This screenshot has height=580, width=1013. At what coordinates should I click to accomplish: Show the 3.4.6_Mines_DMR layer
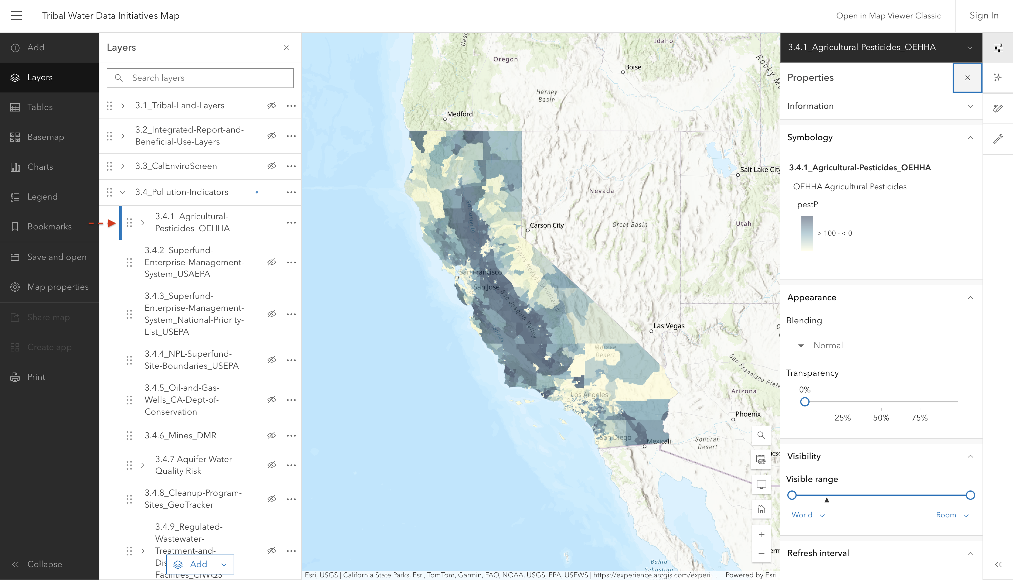272,436
